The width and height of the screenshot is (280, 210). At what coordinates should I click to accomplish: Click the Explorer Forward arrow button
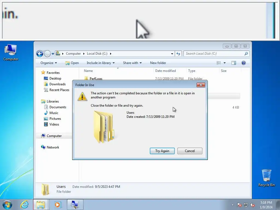coord(47,54)
